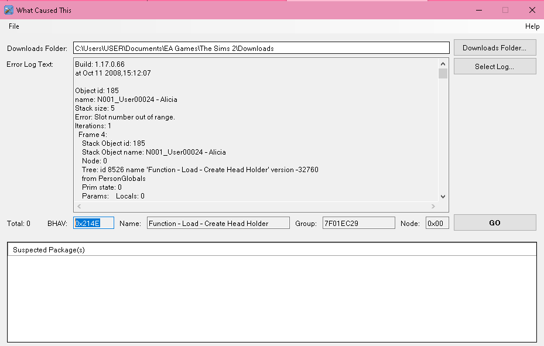Click the Suspected Package(s) column header

click(x=271, y=249)
